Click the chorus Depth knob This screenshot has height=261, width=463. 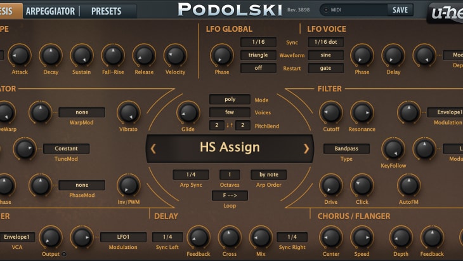(x=401, y=238)
